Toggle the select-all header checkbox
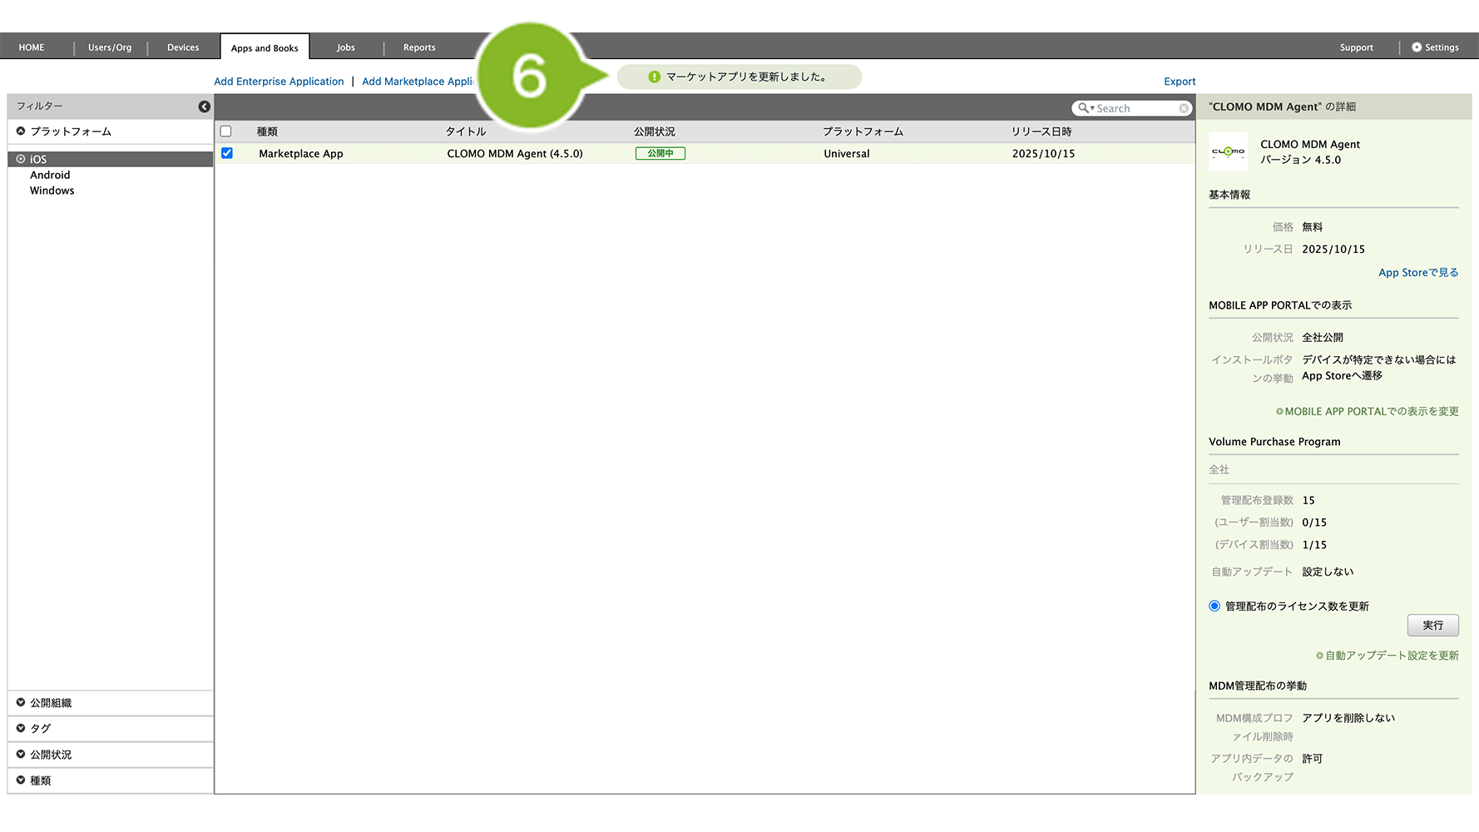 point(225,131)
